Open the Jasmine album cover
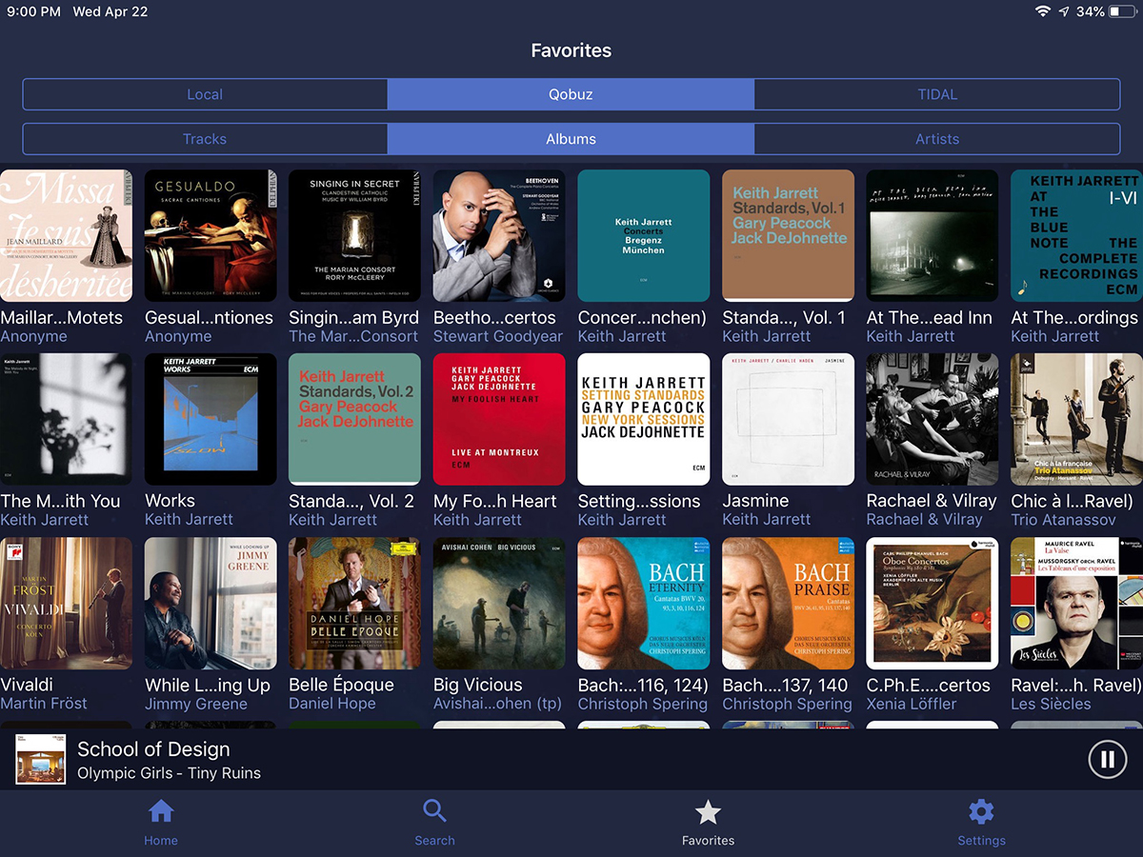1143x857 pixels. [x=789, y=419]
